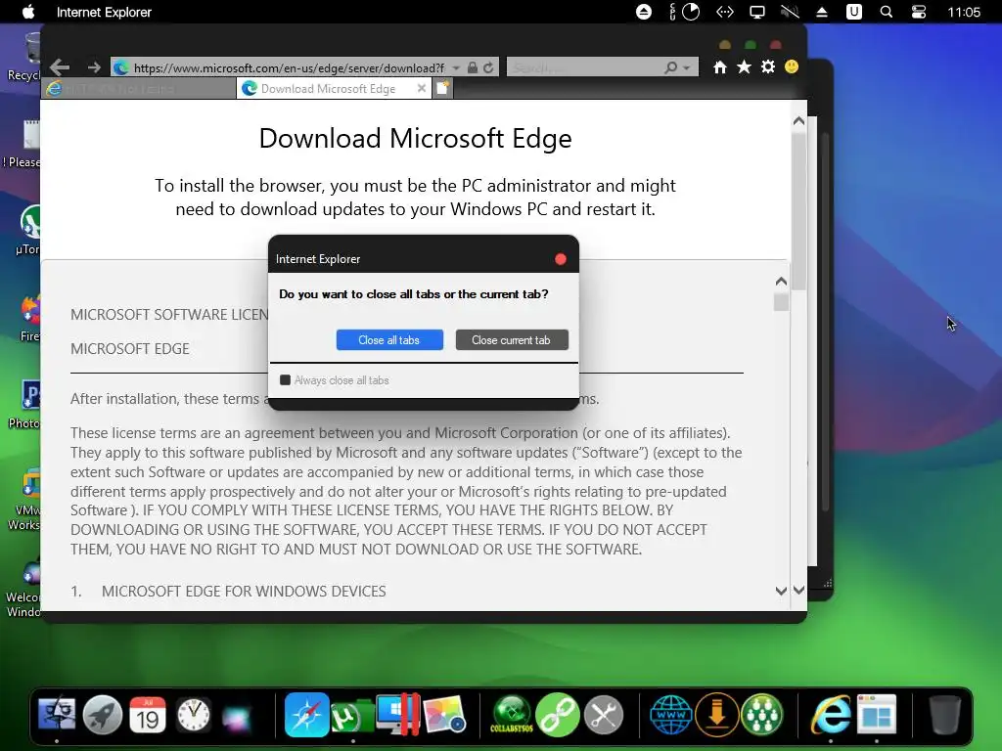Open Finder from the dock
The image size is (1002, 751).
pyautogui.click(x=57, y=714)
